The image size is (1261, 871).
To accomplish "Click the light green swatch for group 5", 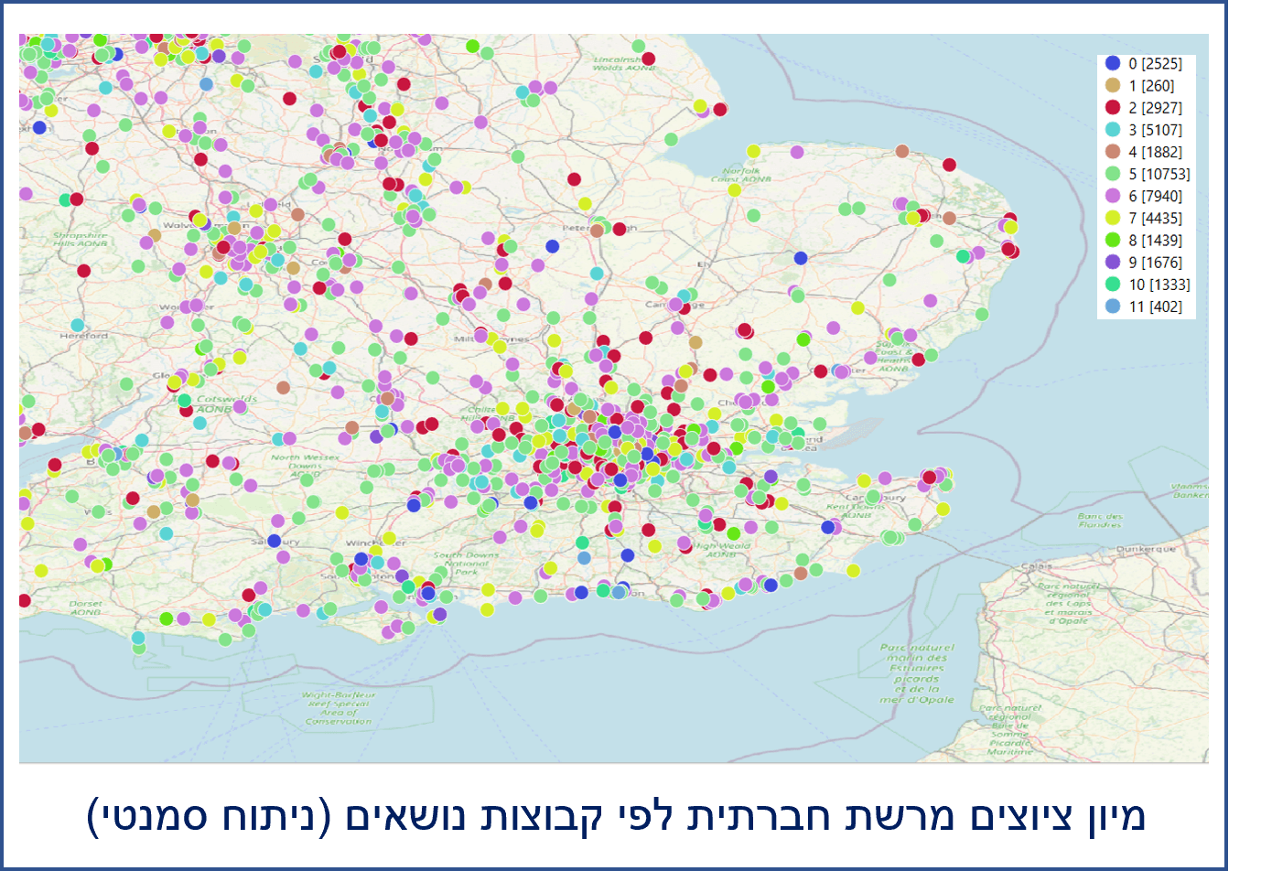I will [1113, 174].
